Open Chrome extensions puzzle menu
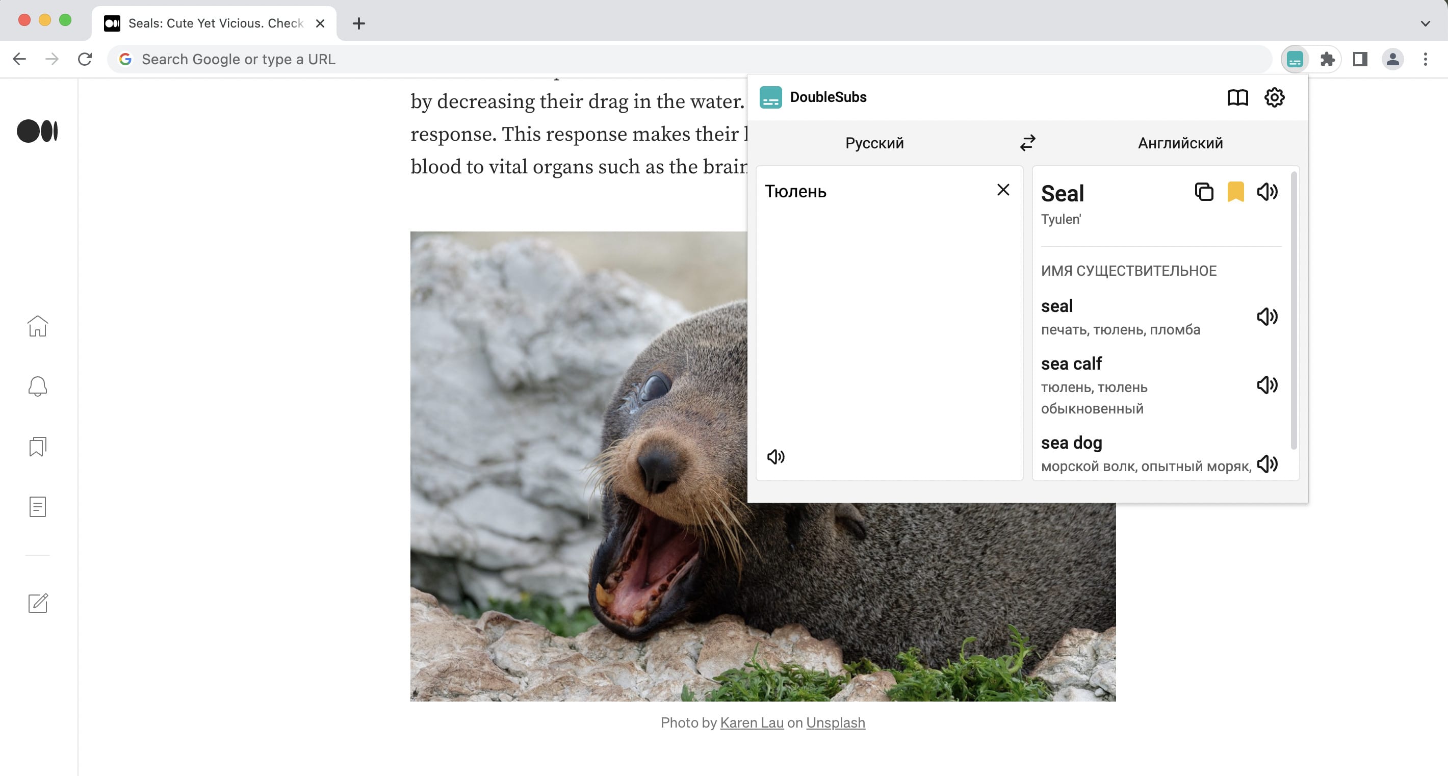This screenshot has height=776, width=1448. [1327, 59]
